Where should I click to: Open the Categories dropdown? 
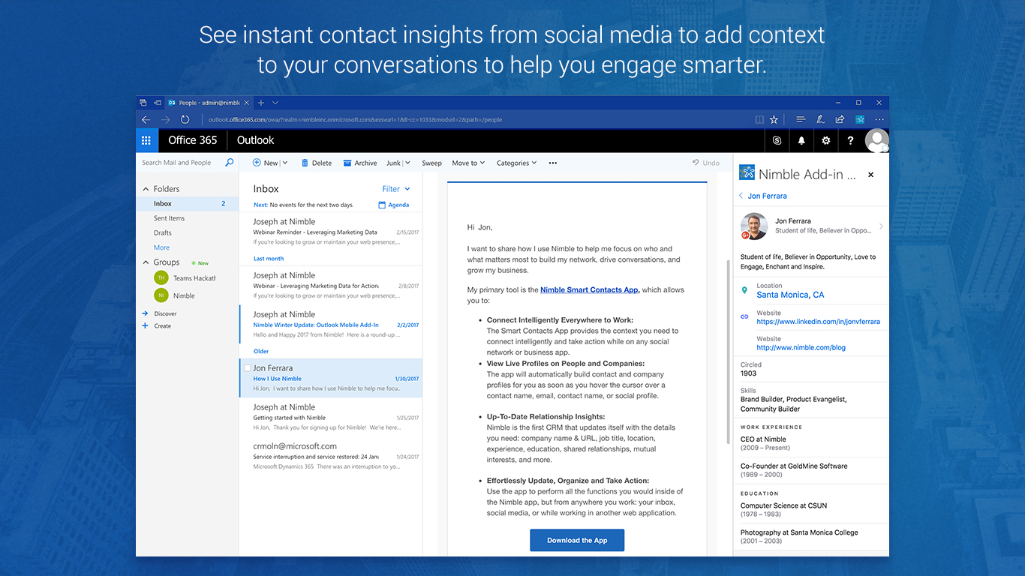(516, 163)
